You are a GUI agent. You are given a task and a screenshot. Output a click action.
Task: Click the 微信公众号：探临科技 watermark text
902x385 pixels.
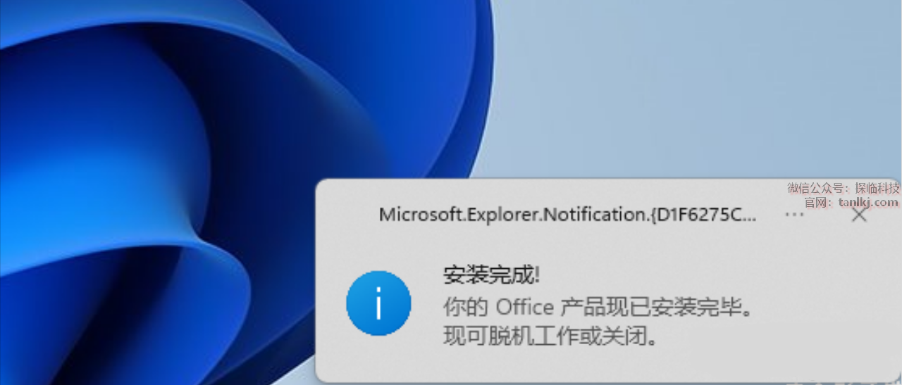pyautogui.click(x=844, y=188)
